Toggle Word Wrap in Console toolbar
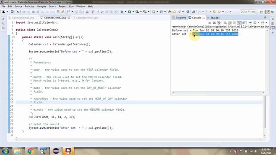This screenshot has height=155, width=276. [235, 23]
